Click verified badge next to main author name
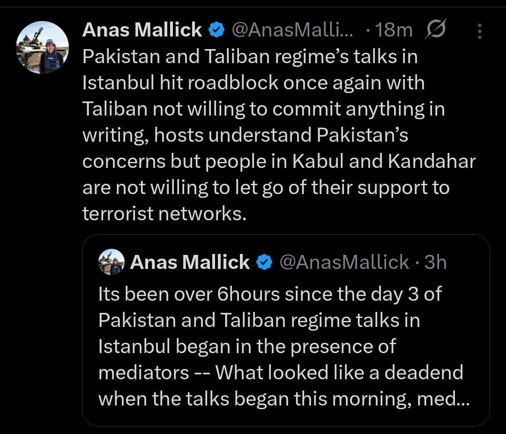 (215, 30)
